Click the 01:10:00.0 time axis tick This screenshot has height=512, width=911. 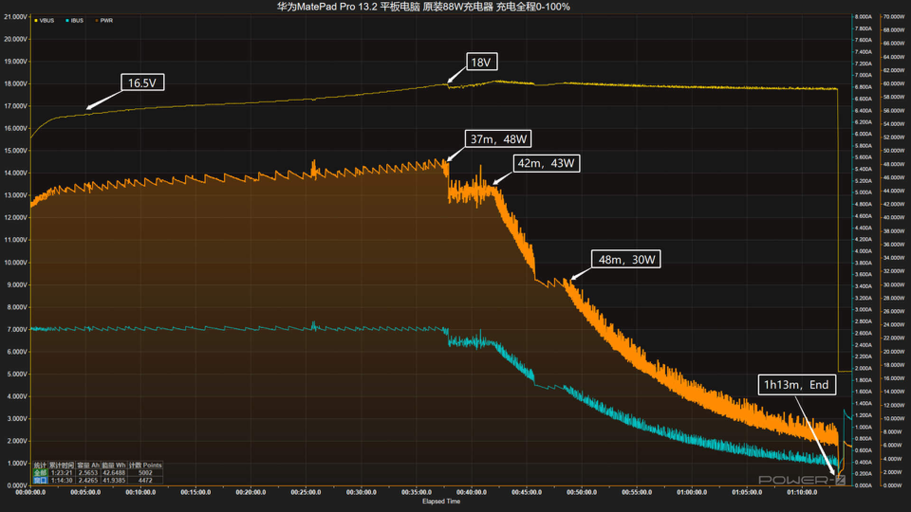click(x=802, y=492)
